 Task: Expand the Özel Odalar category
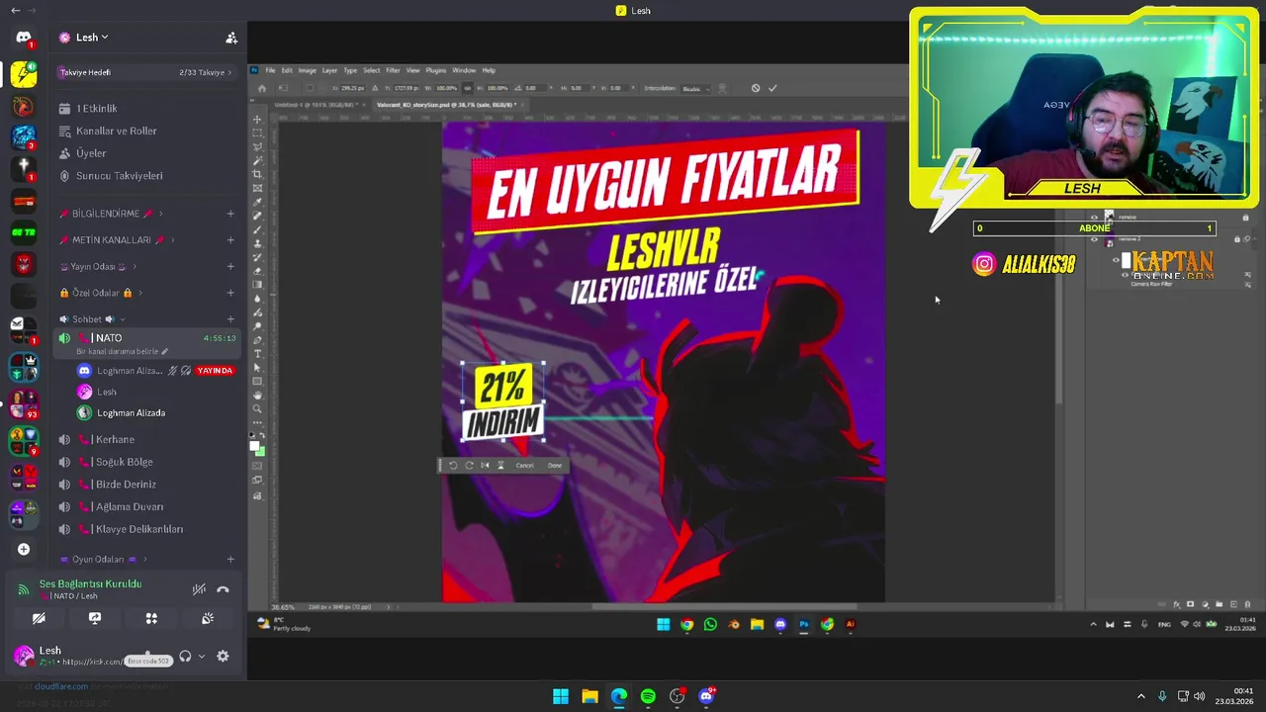[x=101, y=293]
